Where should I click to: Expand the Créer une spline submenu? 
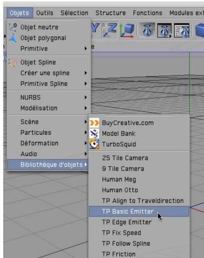[x=49, y=73]
